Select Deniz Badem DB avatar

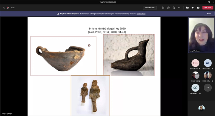pos(195,63)
